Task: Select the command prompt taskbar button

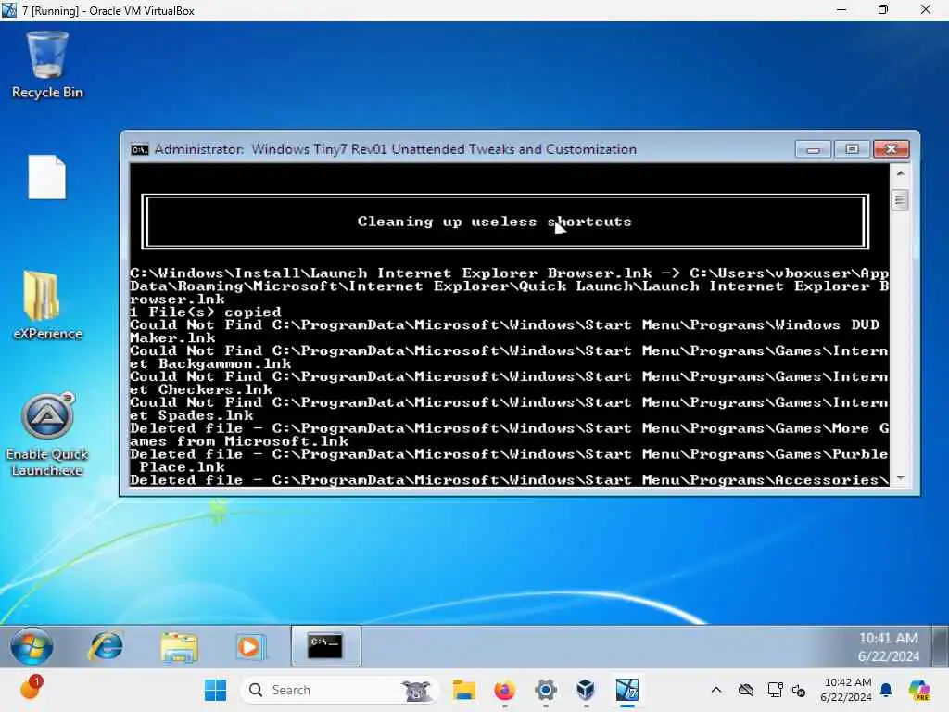Action: 325,646
